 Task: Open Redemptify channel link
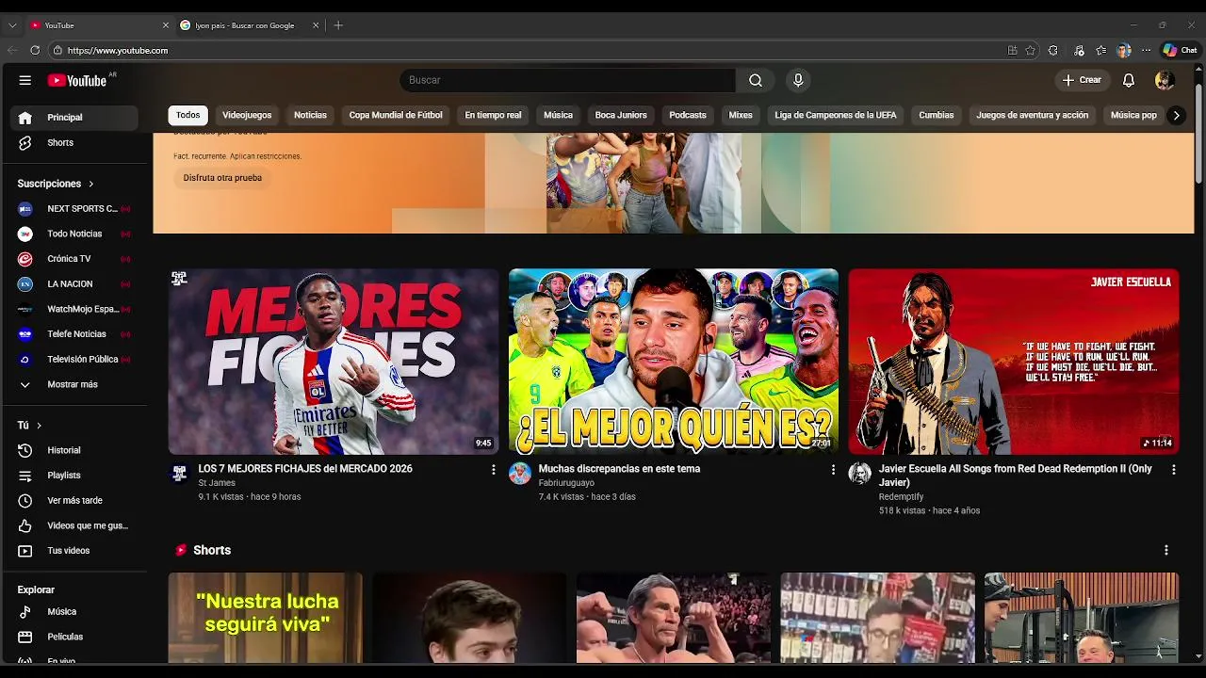(901, 497)
